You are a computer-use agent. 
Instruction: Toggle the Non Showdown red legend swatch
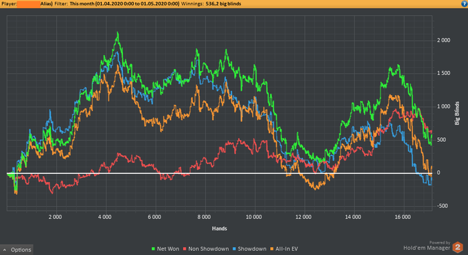185,249
